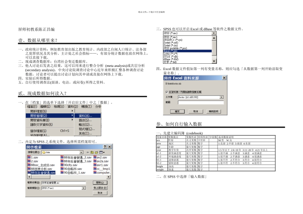303x214 pixels.
Task: Click the file icon beside 1.sav
Action: [29, 157]
